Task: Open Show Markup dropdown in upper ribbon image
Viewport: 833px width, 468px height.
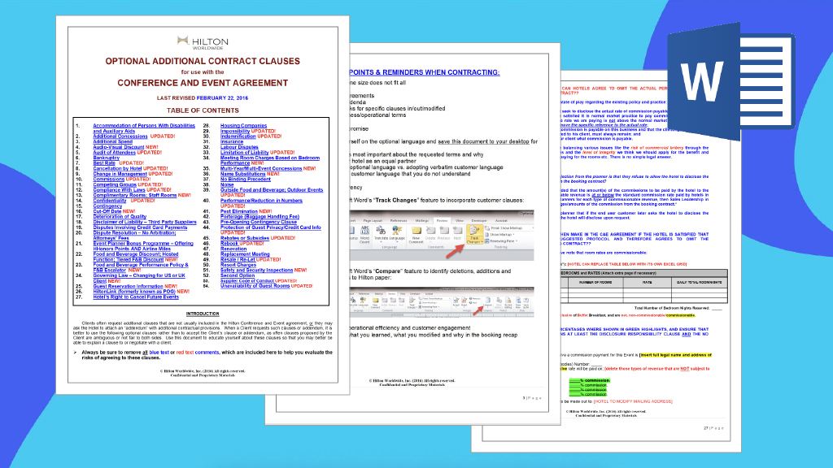Action: [500, 235]
